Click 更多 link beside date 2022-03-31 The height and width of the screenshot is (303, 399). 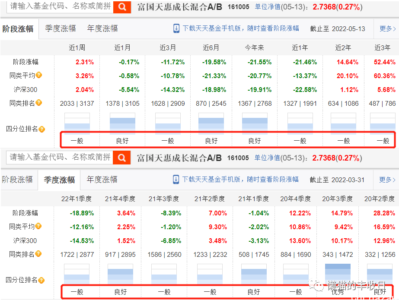[387, 180]
